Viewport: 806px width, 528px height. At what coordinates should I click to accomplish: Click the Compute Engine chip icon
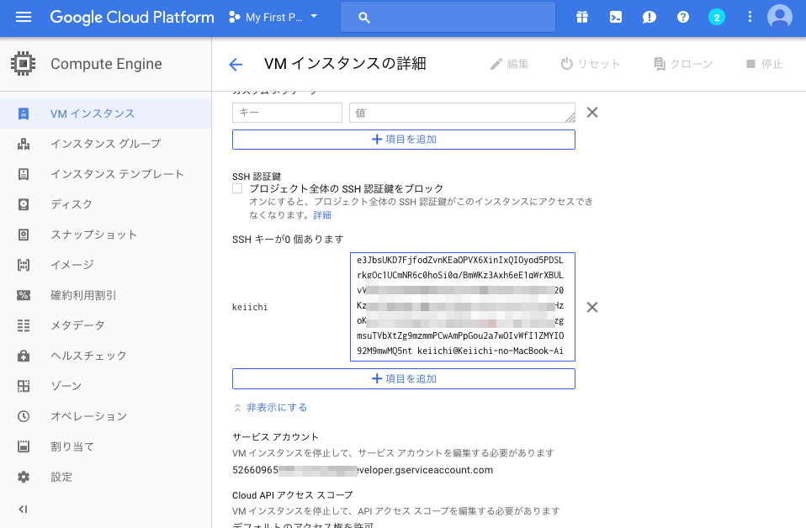pyautogui.click(x=23, y=64)
